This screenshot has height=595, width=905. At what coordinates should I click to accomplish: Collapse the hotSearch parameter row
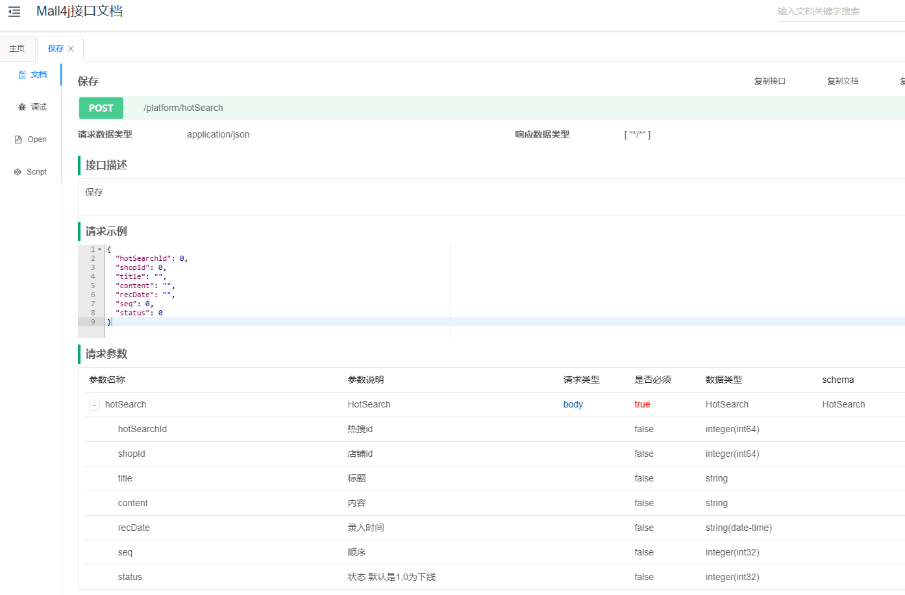[94, 405]
